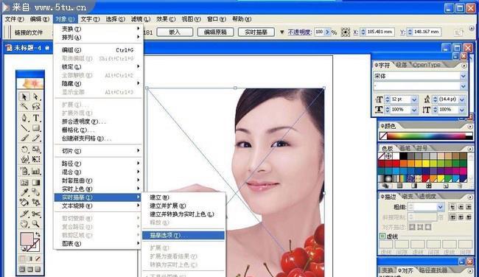Open the 宋体 font family dropdown

pos(463,76)
